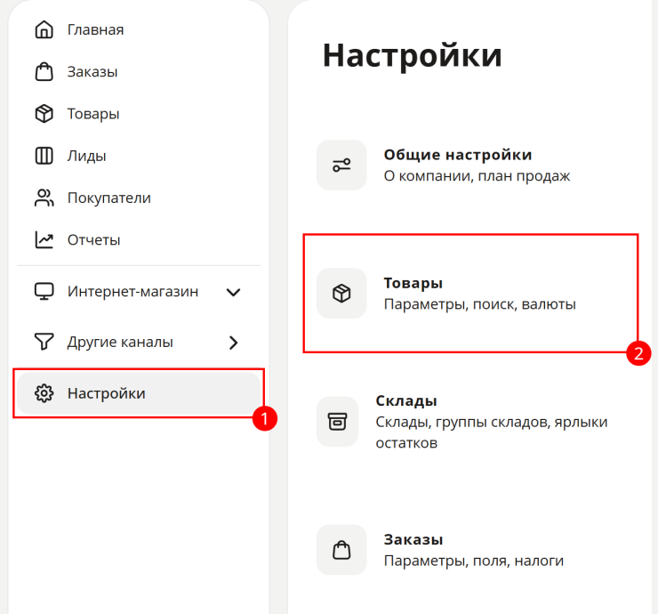Click the bag icon of the Заказы settings card
658x614 pixels.
(341, 550)
